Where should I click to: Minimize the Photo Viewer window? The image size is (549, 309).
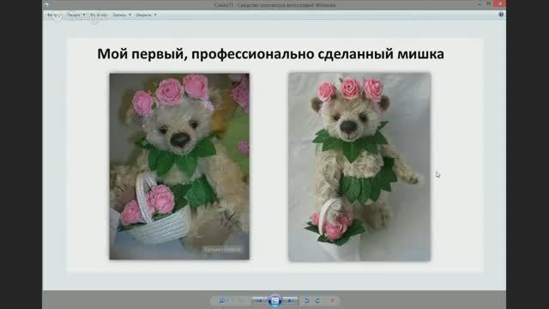480,3
